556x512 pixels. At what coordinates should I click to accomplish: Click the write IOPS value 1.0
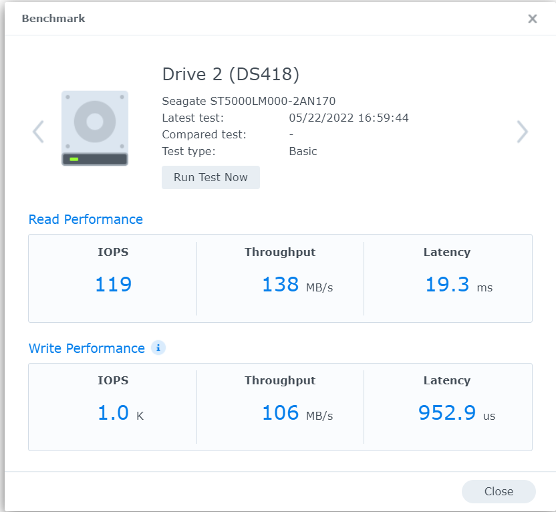[x=113, y=412]
